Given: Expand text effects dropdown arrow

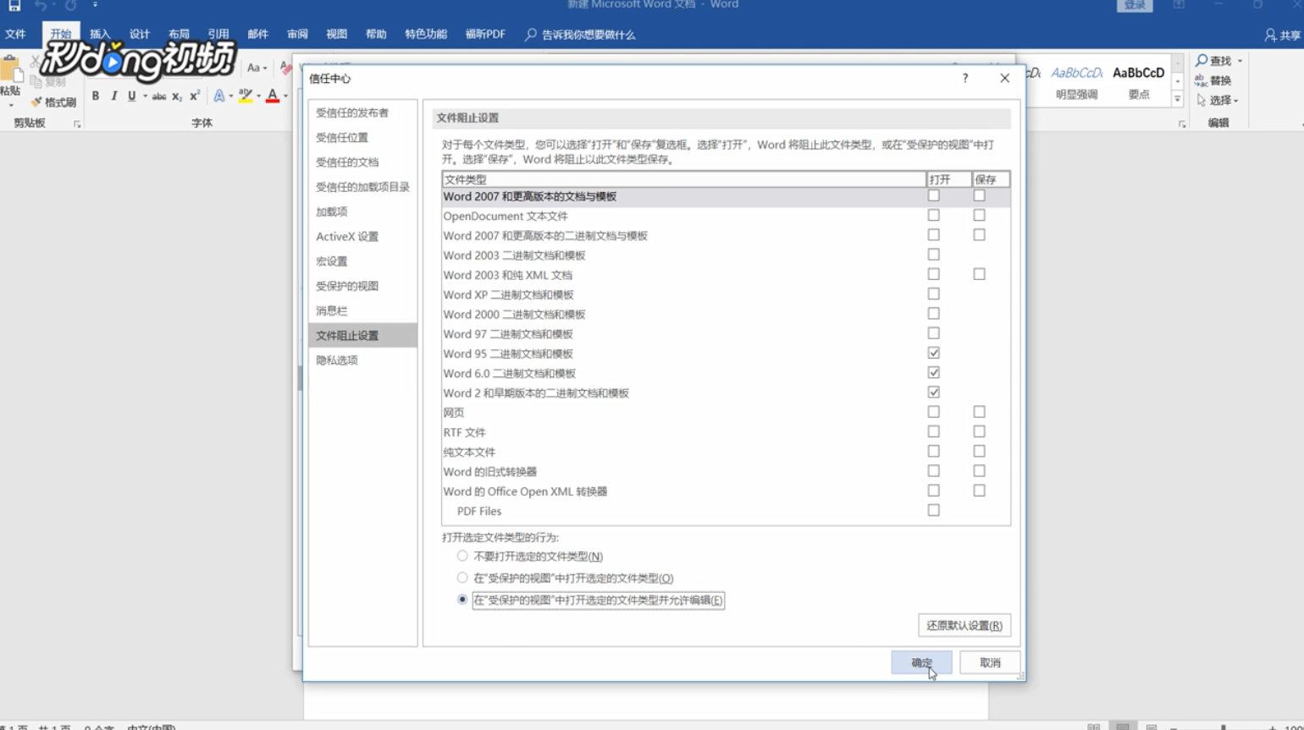Looking at the screenshot, I should (x=231, y=96).
